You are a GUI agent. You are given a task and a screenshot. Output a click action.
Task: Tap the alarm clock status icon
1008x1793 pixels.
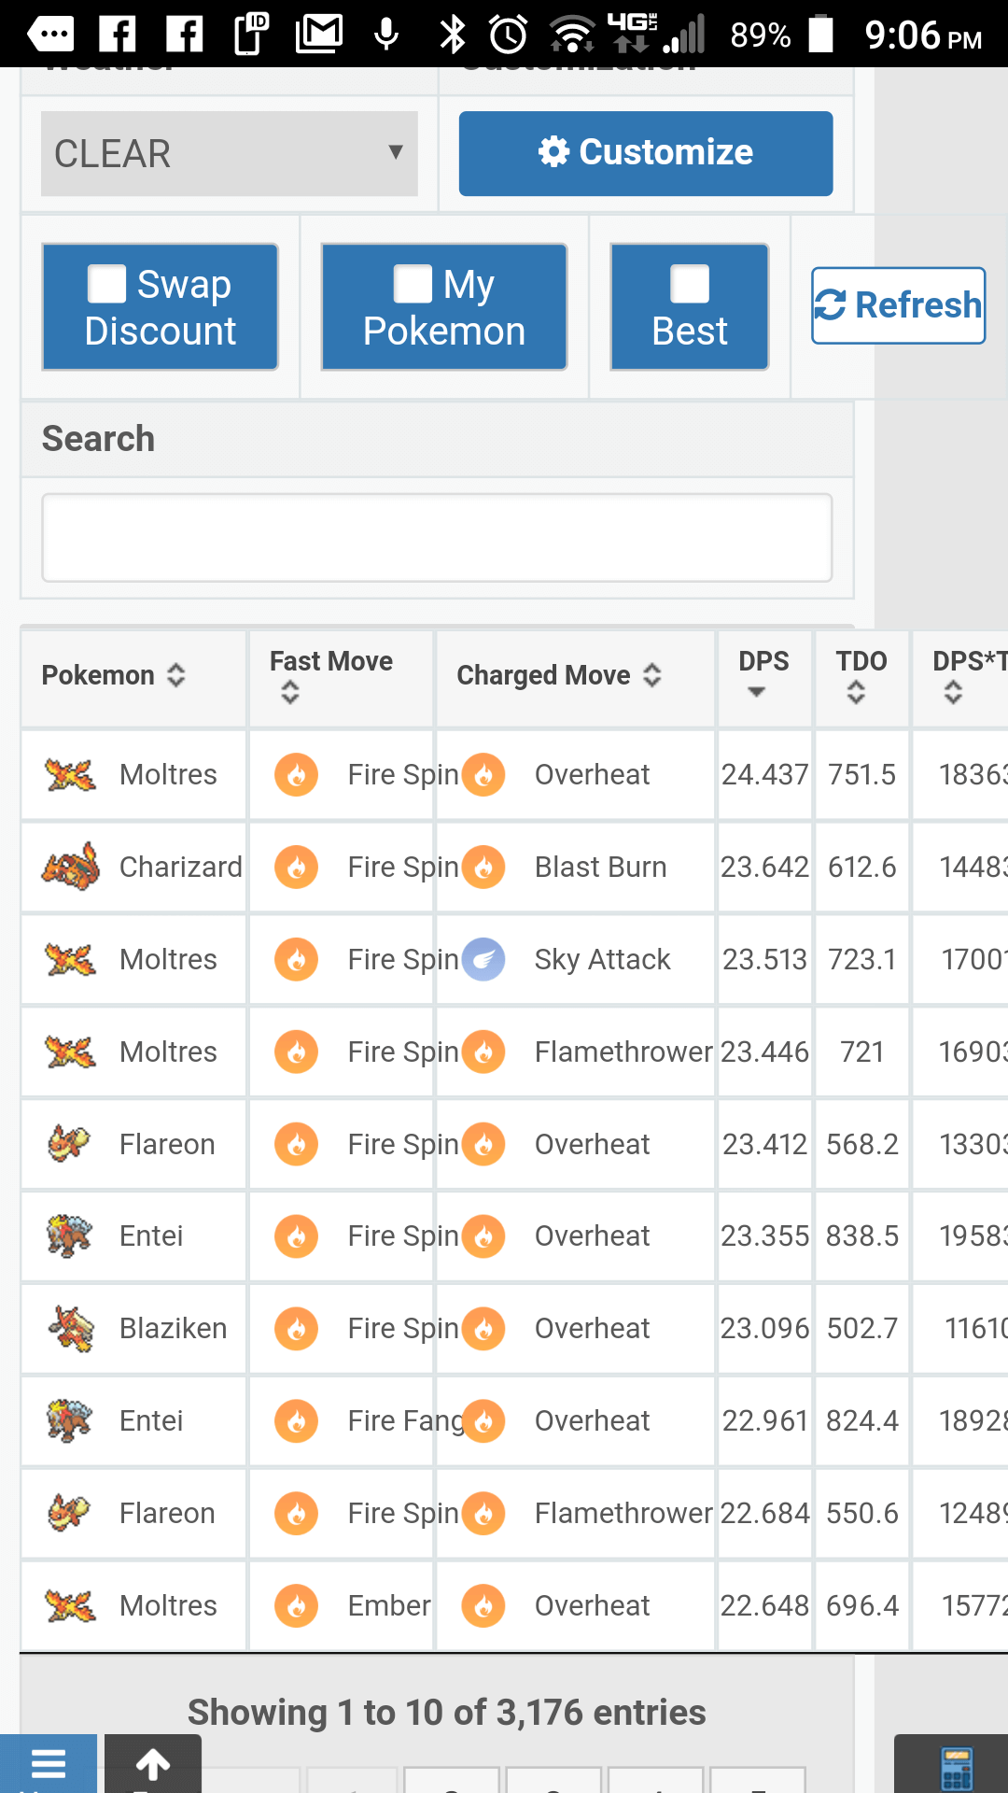[x=509, y=35]
